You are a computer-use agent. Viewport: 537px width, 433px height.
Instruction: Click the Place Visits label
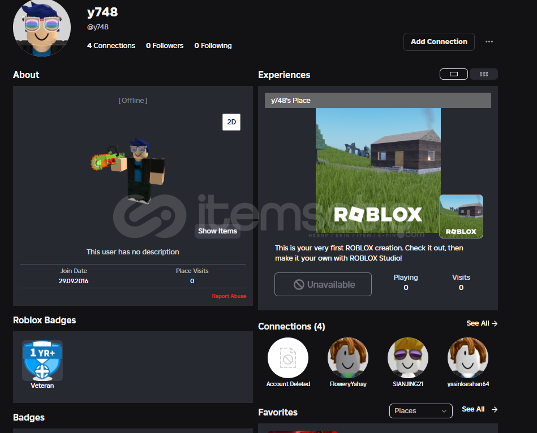click(x=192, y=271)
